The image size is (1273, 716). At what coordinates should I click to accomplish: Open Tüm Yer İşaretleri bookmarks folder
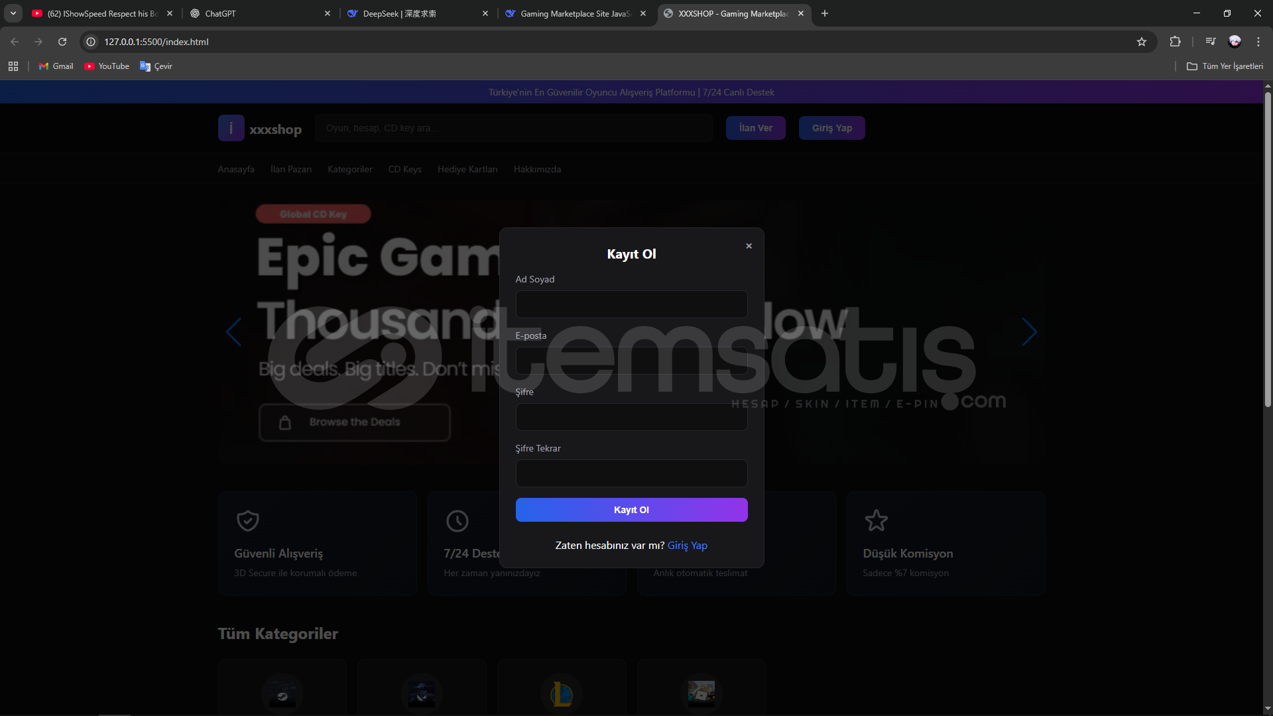(1225, 66)
